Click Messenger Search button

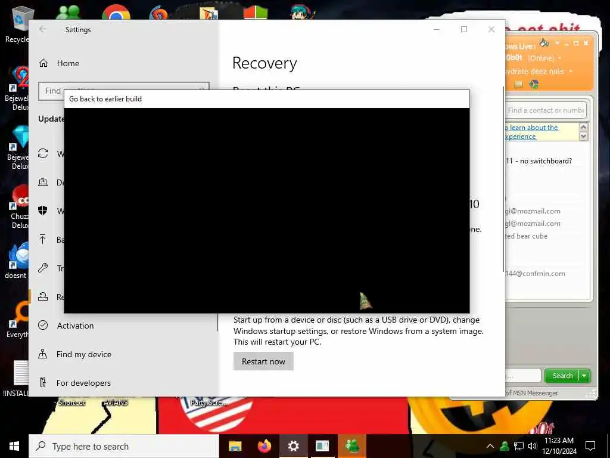(562, 376)
